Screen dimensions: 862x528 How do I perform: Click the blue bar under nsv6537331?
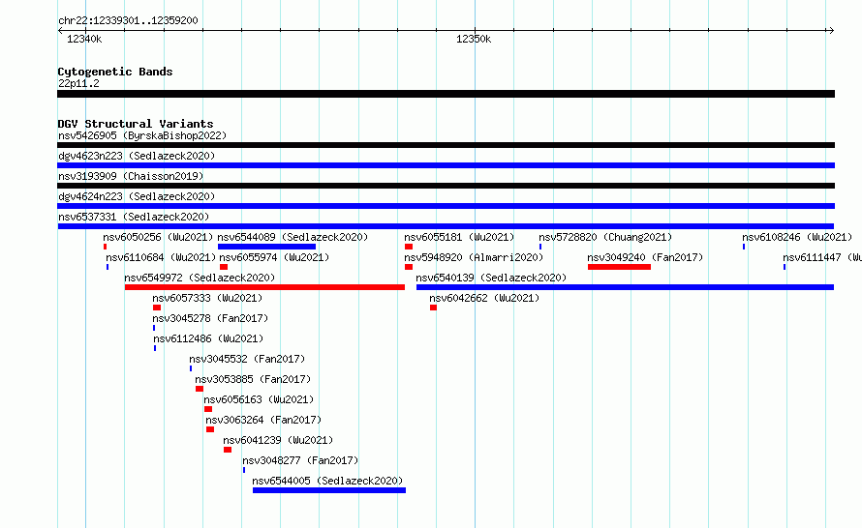(x=446, y=226)
